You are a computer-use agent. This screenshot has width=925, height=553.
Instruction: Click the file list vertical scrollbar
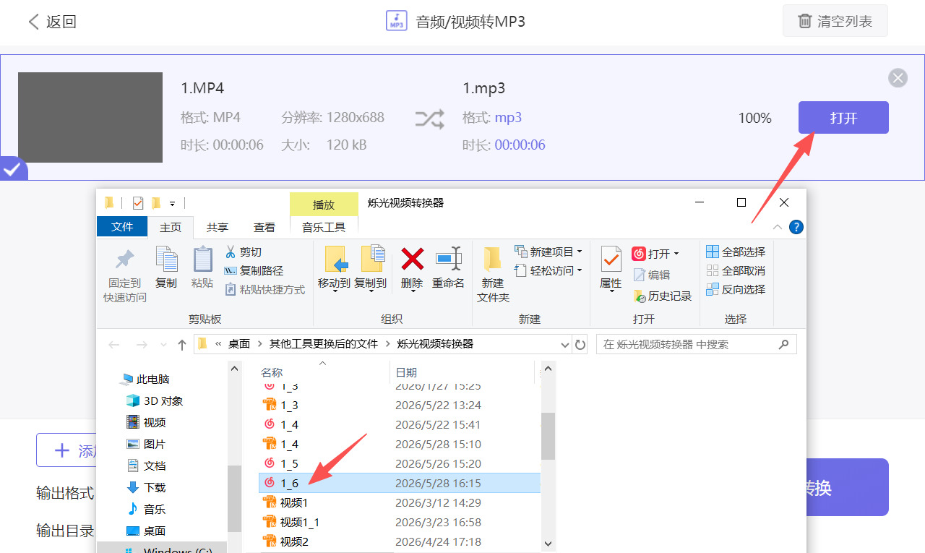(548, 436)
